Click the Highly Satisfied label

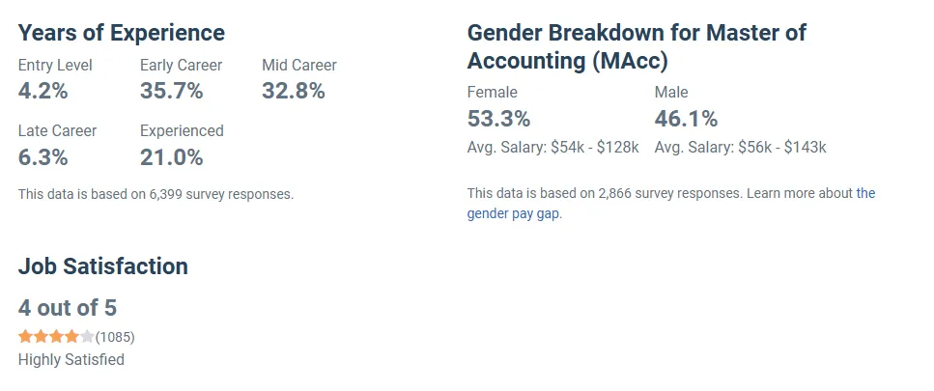(x=71, y=359)
